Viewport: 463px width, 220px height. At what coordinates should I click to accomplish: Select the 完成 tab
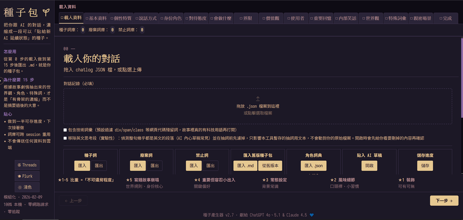point(446,18)
